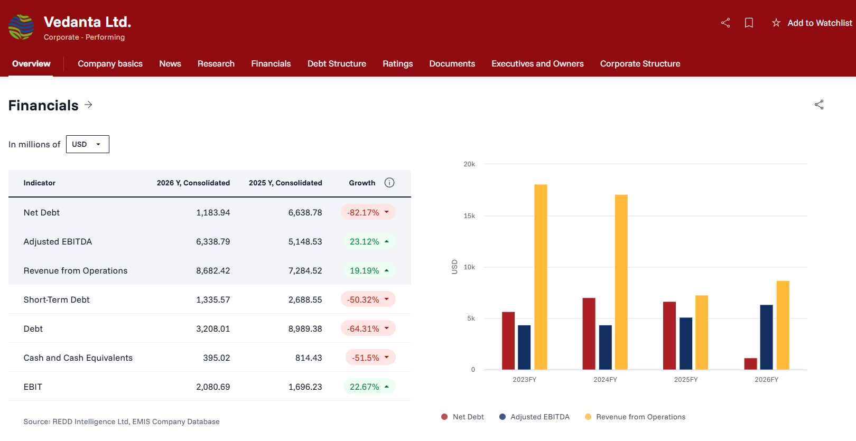This screenshot has width=856, height=441.
Task: Click the 2025 Y, Consolidated column header
Action: tap(285, 183)
